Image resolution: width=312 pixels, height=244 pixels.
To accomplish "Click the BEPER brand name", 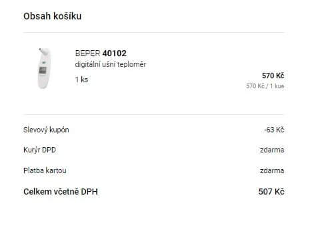I will click(x=87, y=53).
